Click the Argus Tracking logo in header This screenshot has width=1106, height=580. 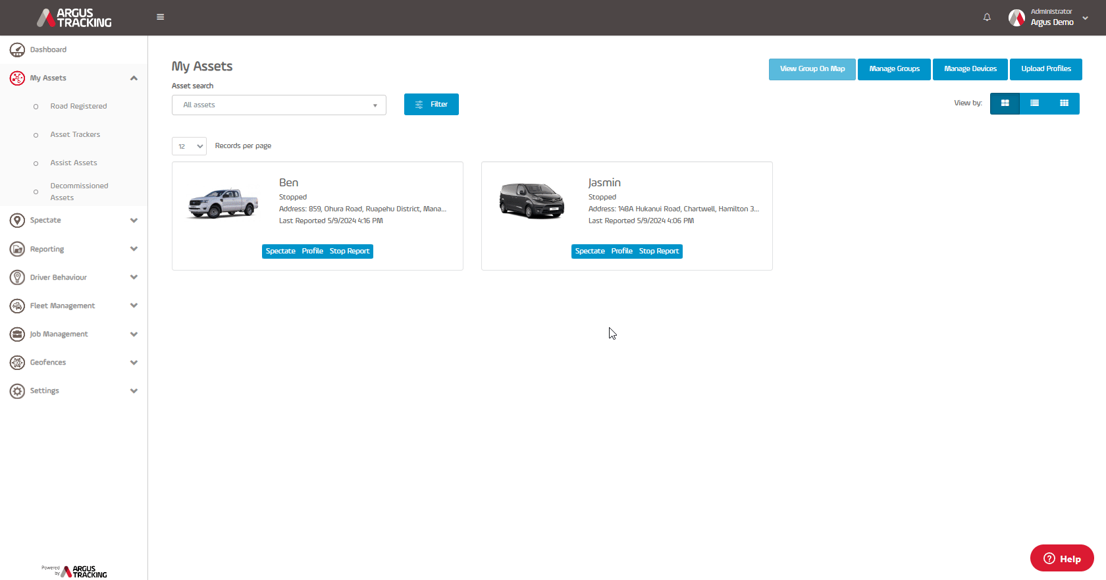pos(74,18)
